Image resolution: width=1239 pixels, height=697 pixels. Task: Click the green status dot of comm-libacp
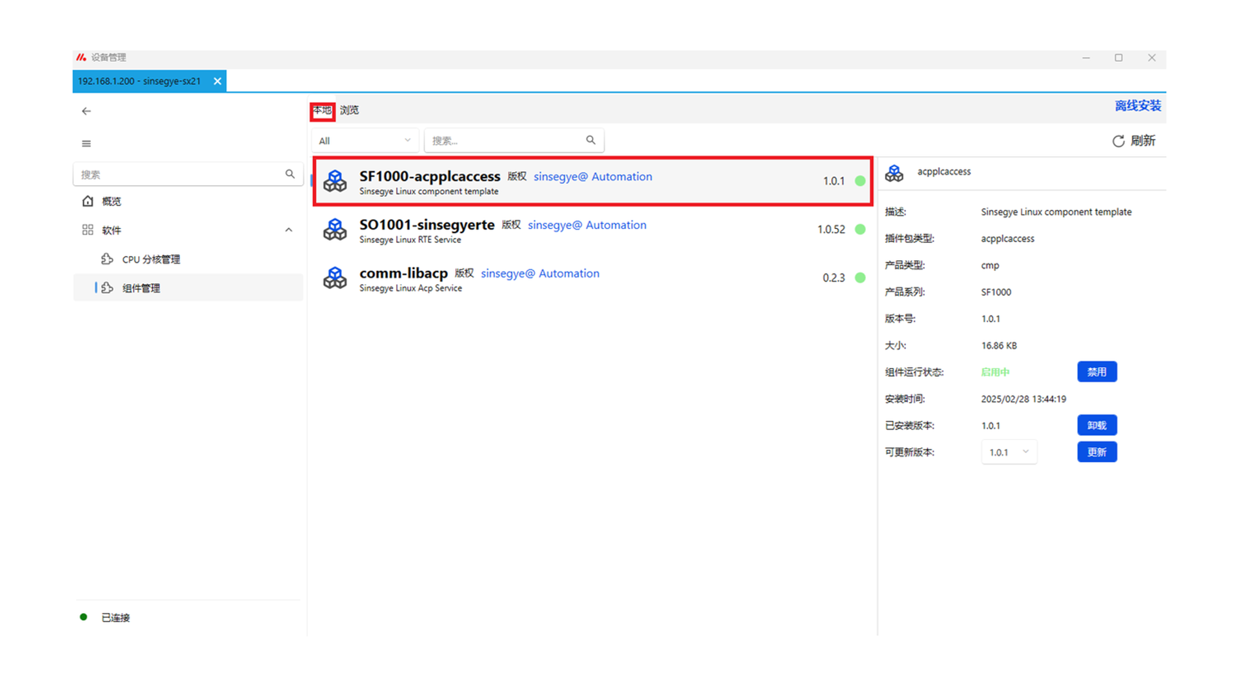click(x=860, y=278)
